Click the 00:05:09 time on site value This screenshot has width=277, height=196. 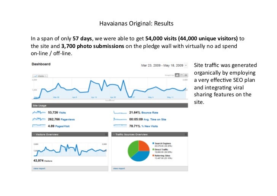tap(136, 119)
